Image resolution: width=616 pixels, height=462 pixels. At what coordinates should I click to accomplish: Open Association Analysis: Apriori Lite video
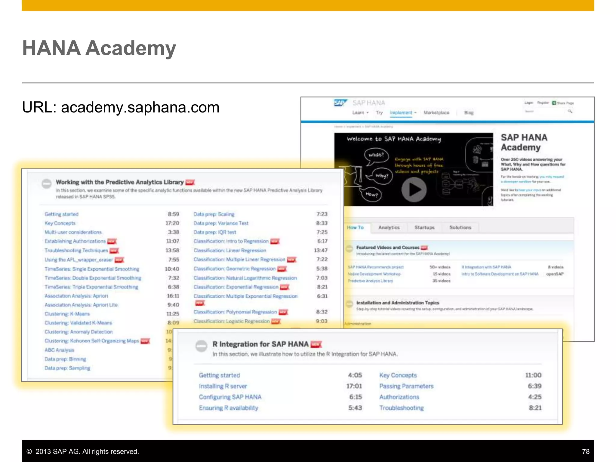pos(81,305)
